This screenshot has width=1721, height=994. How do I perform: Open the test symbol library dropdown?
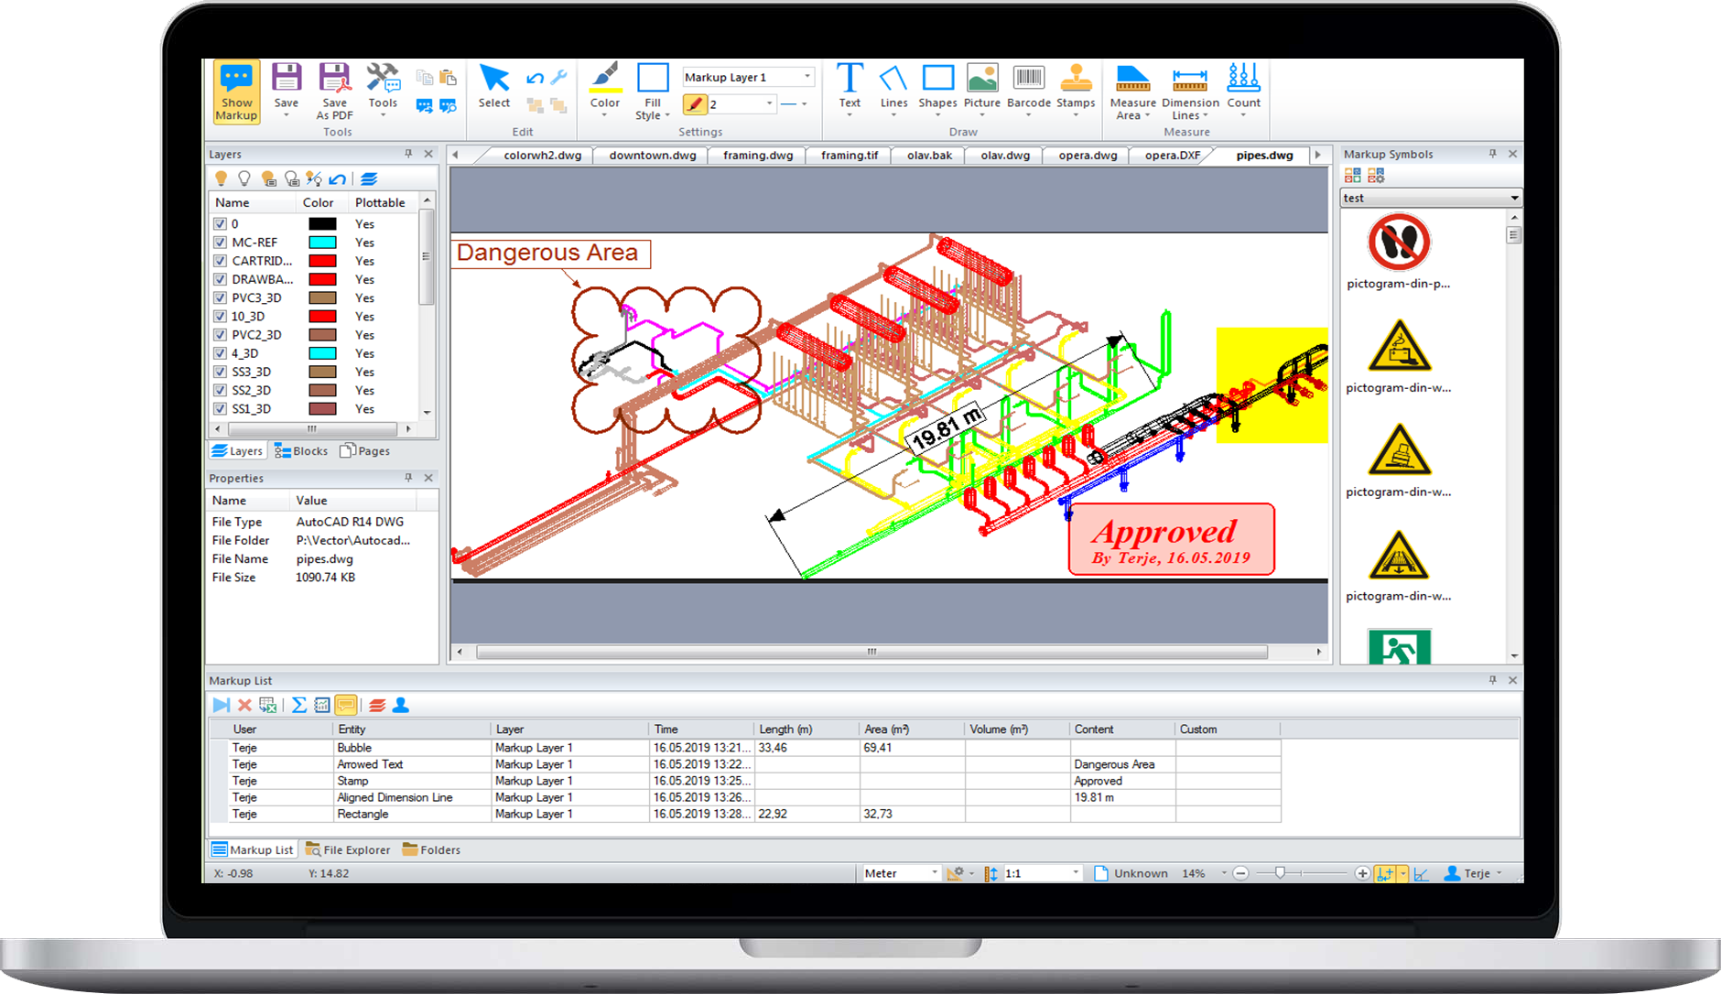(x=1431, y=198)
